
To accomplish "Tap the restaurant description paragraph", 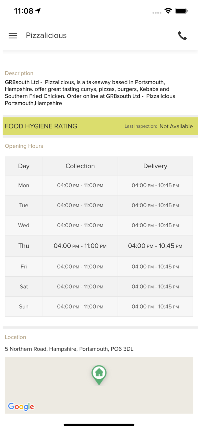I will click(x=90, y=93).
